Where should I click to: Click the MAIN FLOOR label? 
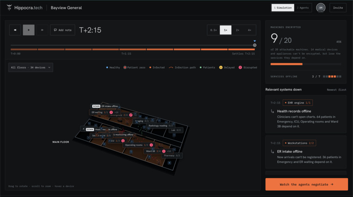click(61, 142)
